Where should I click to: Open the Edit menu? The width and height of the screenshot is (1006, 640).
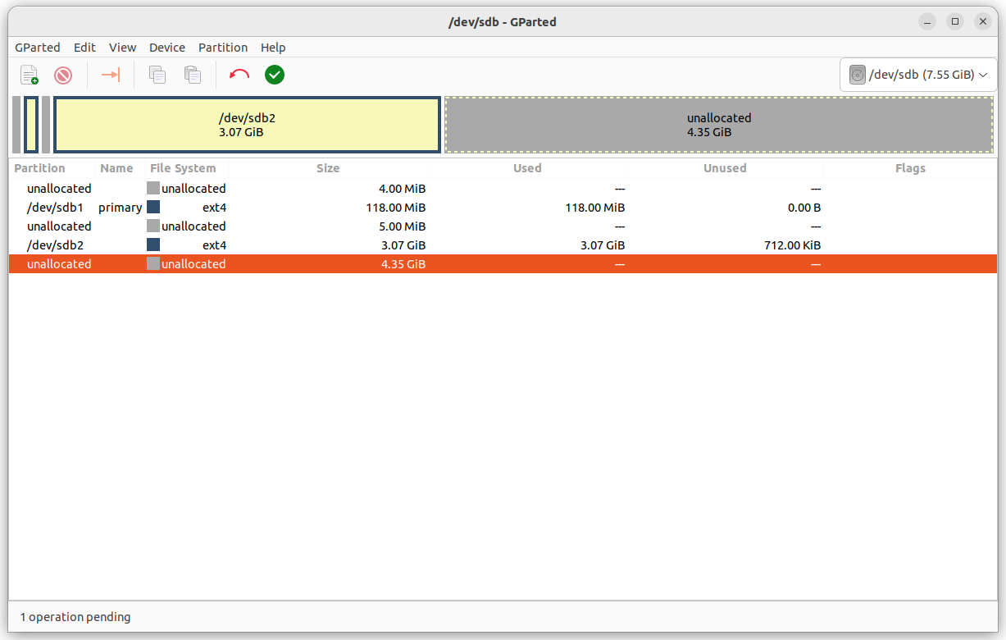coord(84,48)
